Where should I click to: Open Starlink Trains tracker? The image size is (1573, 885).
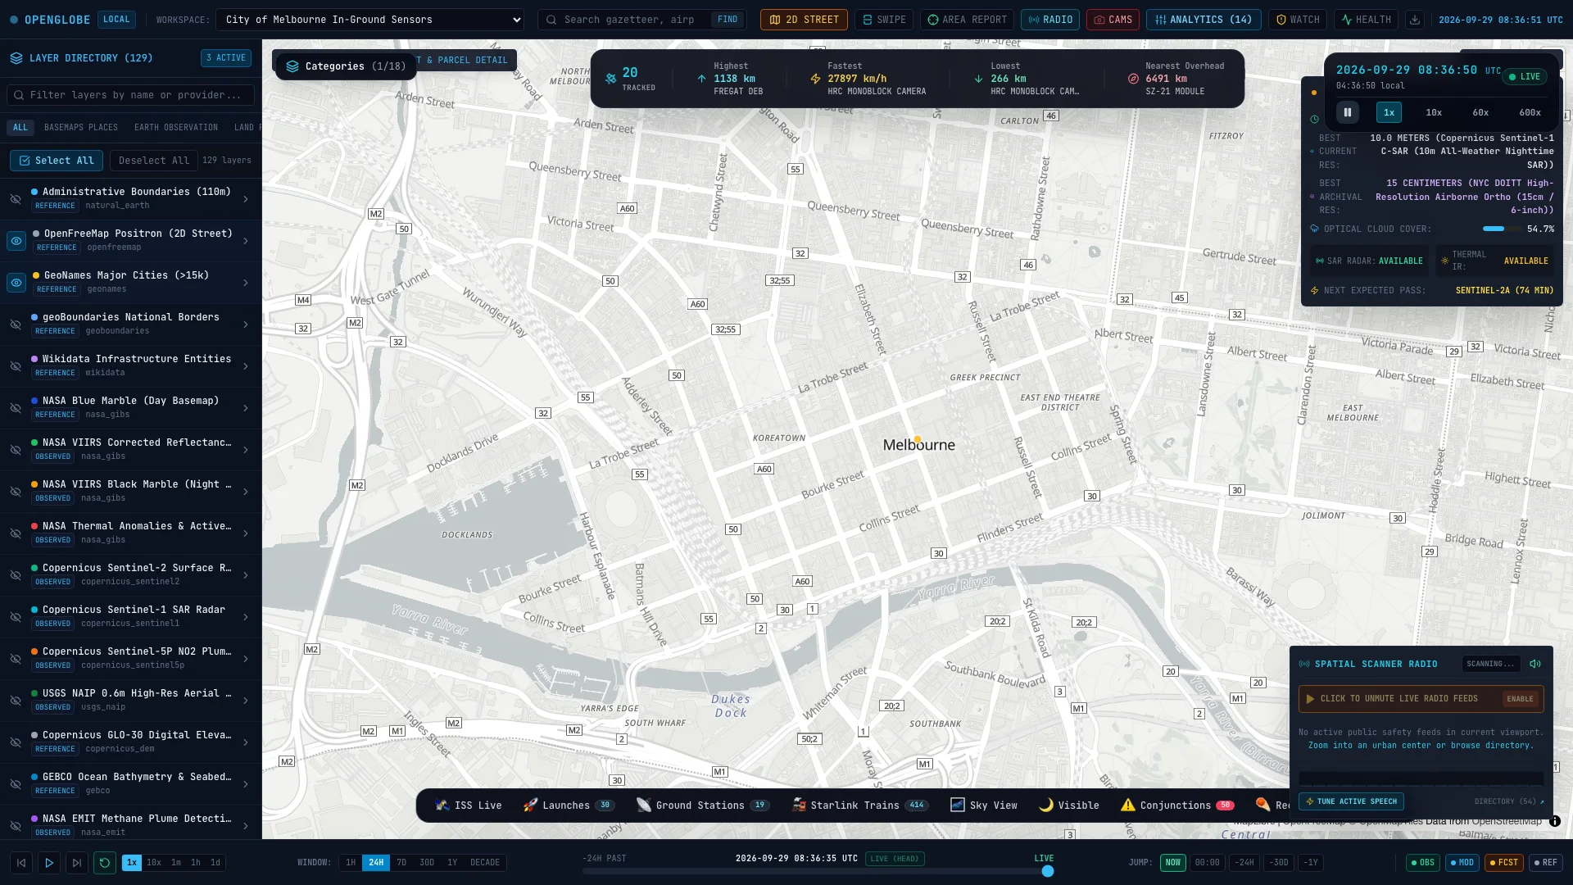point(859,806)
